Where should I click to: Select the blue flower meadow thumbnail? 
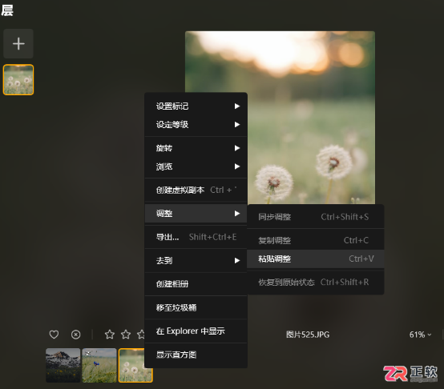99,365
